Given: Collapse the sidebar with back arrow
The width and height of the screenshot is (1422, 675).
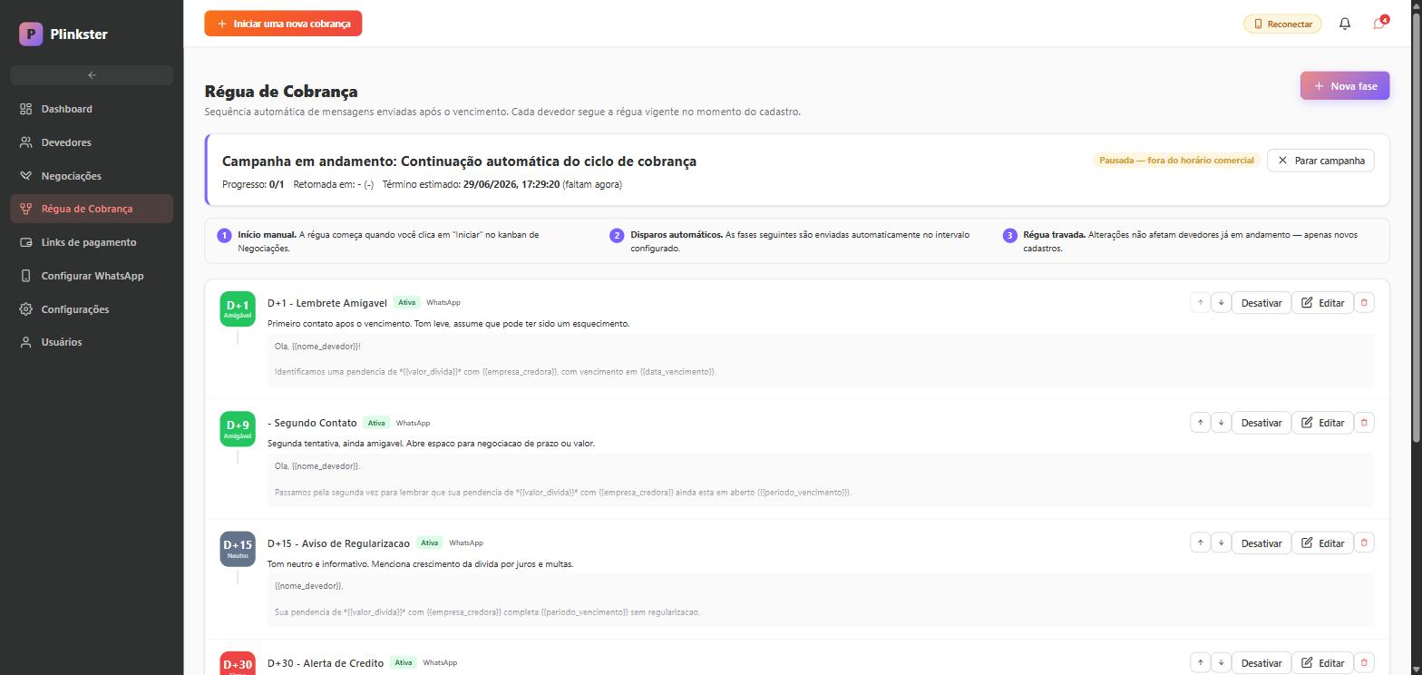Looking at the screenshot, I should [x=92, y=75].
